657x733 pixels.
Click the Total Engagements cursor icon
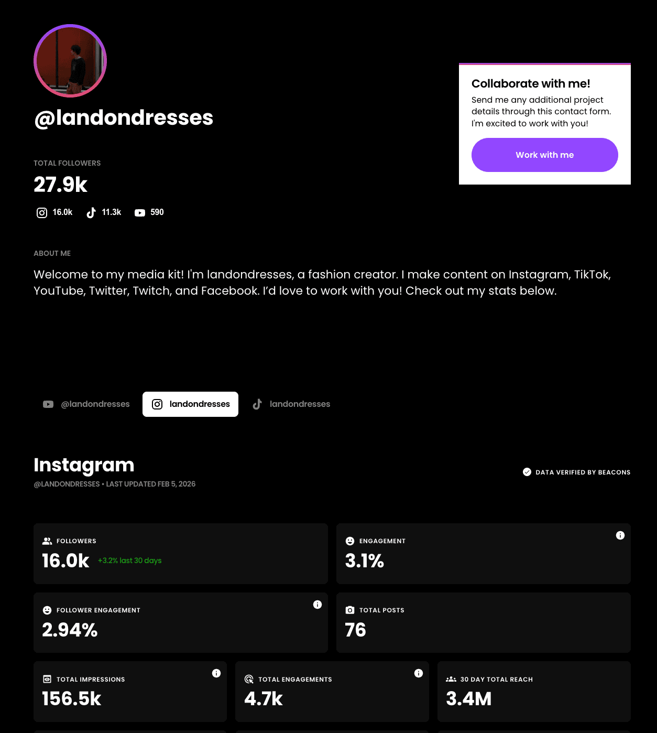click(249, 680)
